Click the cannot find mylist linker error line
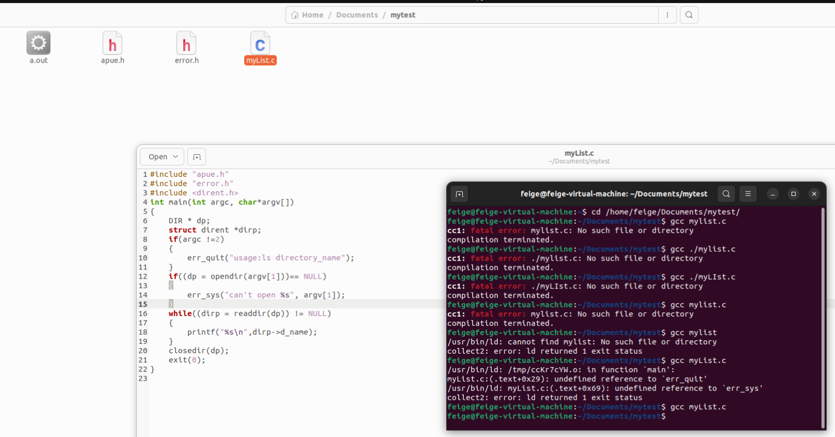Viewport: 835px width, 437px height. pos(582,342)
